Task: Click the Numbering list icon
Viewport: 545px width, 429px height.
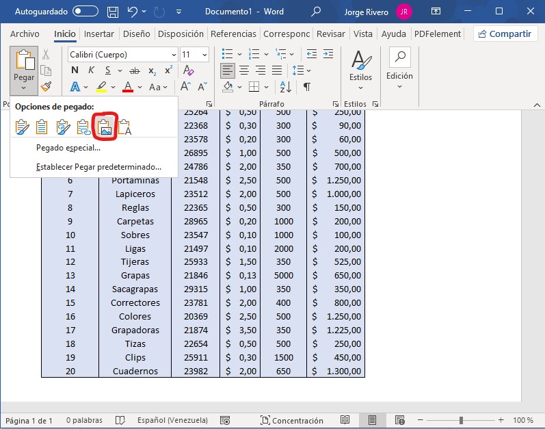Action: [254, 54]
